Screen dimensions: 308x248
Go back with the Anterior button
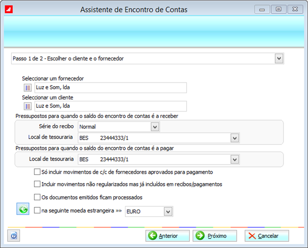168,236
